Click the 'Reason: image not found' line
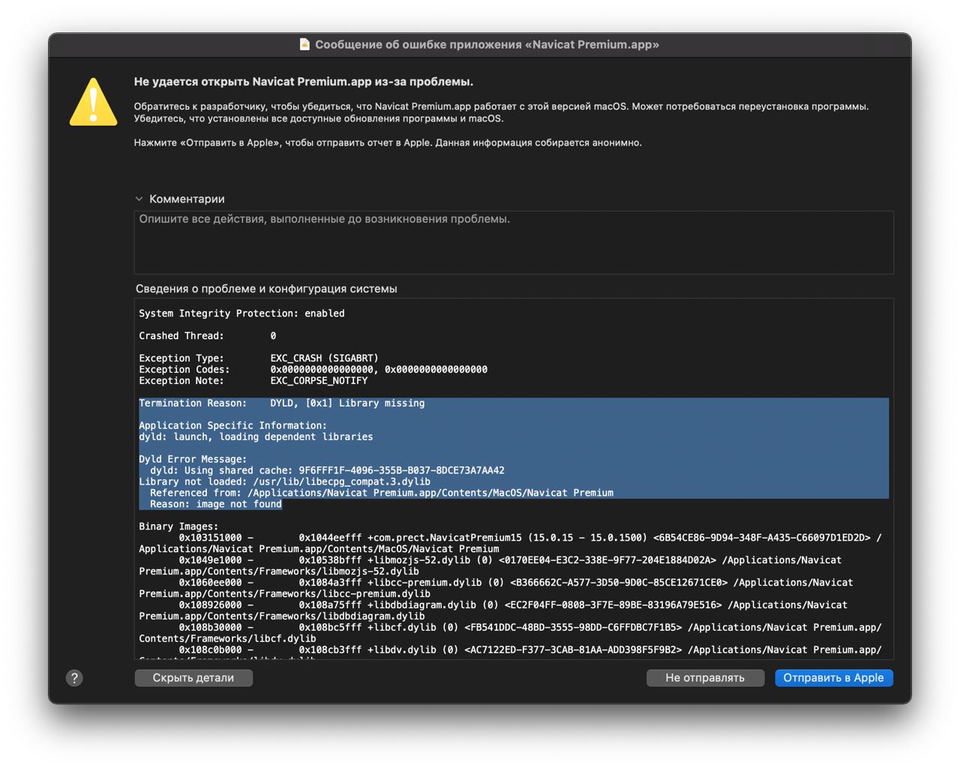 click(216, 504)
